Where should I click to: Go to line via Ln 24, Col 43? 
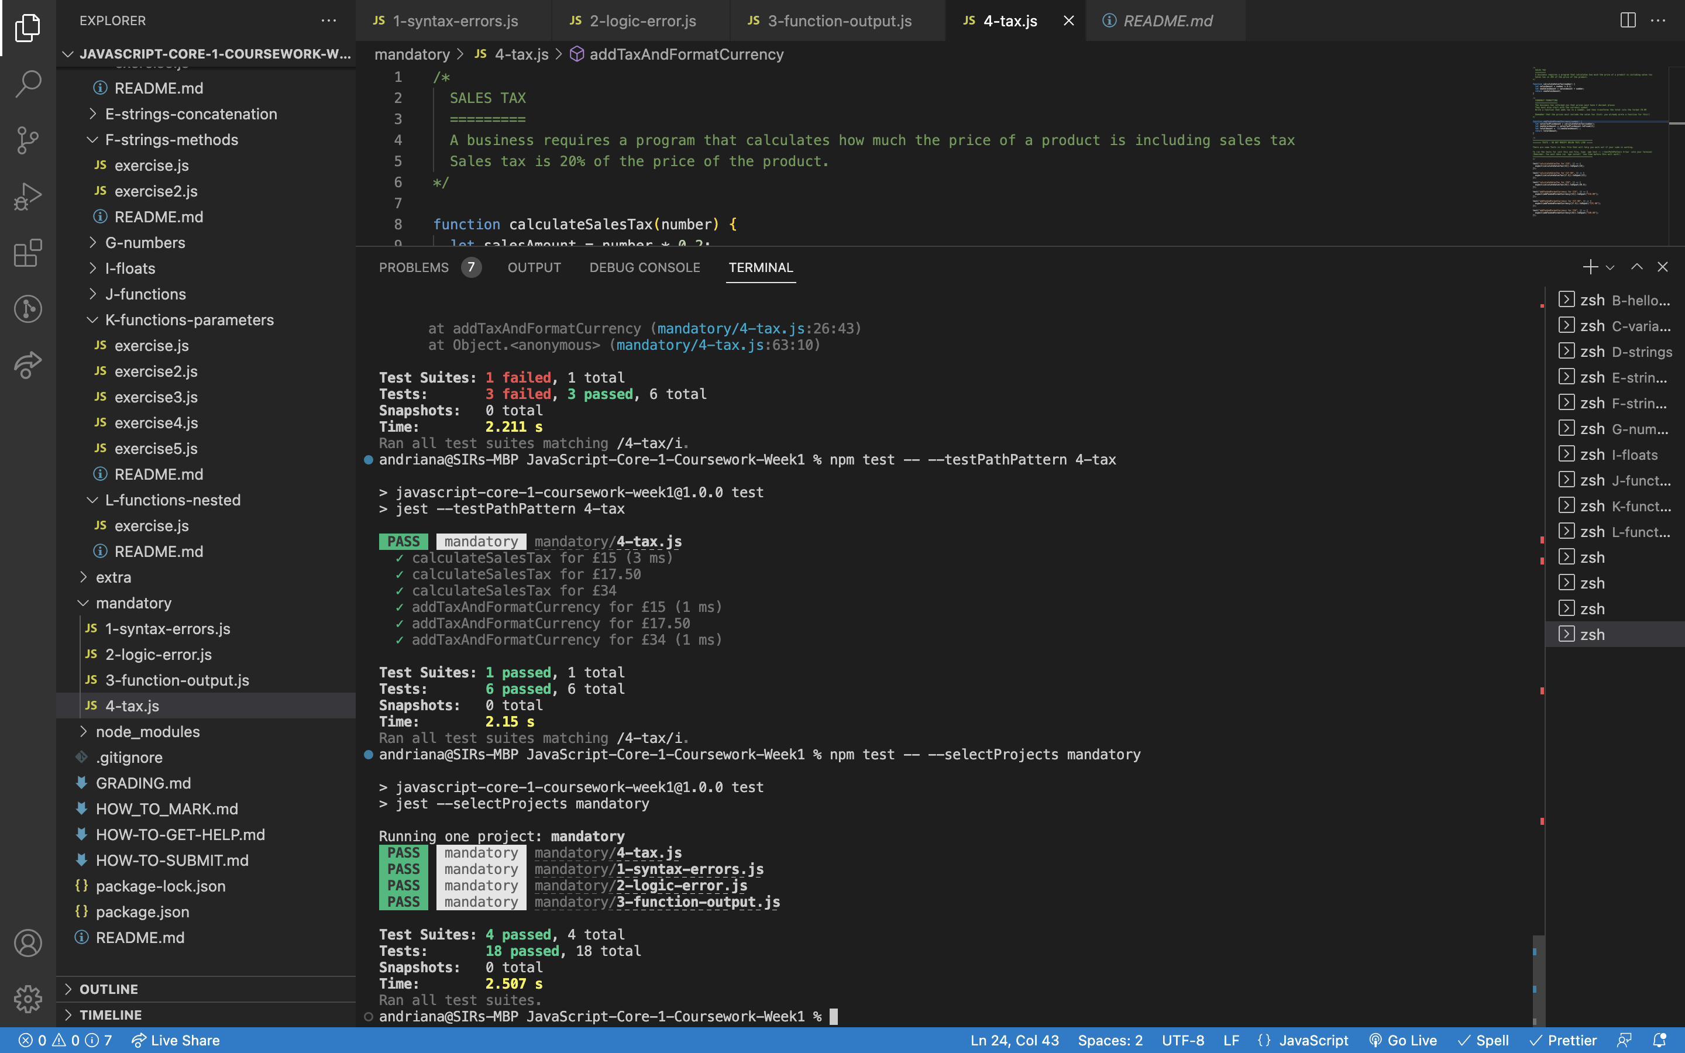[x=1015, y=1041]
